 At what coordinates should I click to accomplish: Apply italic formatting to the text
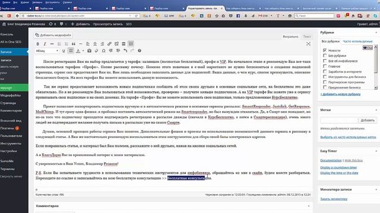pyautogui.click(x=45, y=44)
